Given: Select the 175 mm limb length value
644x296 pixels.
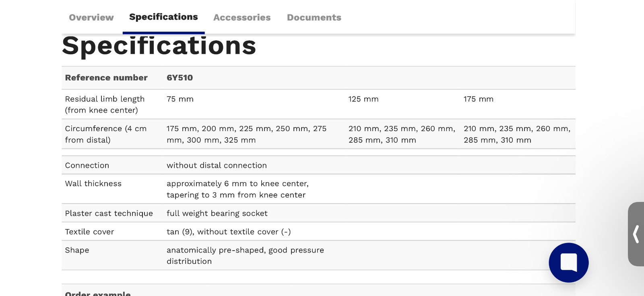Looking at the screenshot, I should click(x=479, y=99).
